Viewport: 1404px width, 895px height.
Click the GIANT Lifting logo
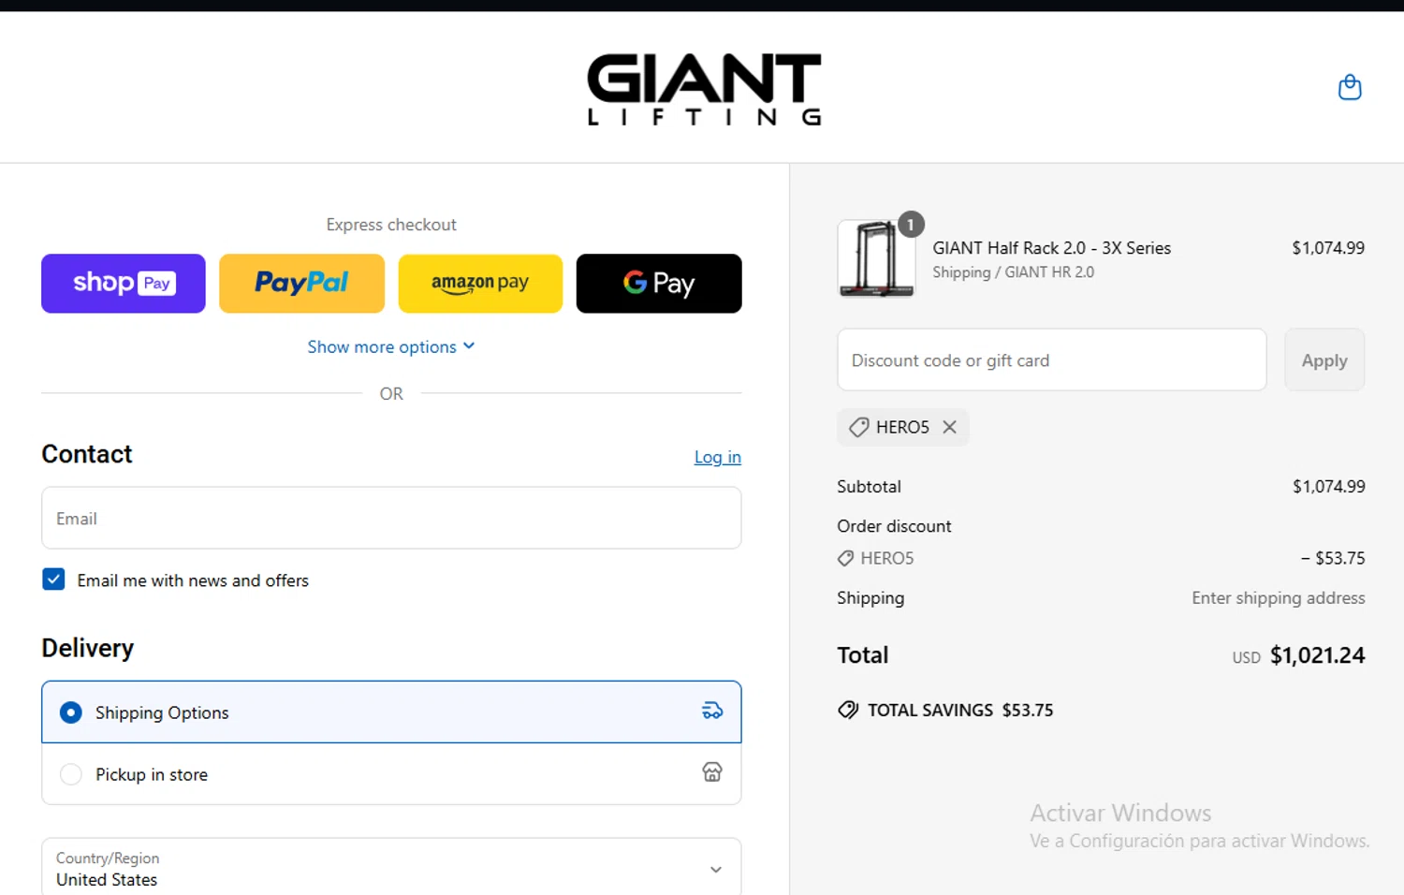click(x=704, y=89)
